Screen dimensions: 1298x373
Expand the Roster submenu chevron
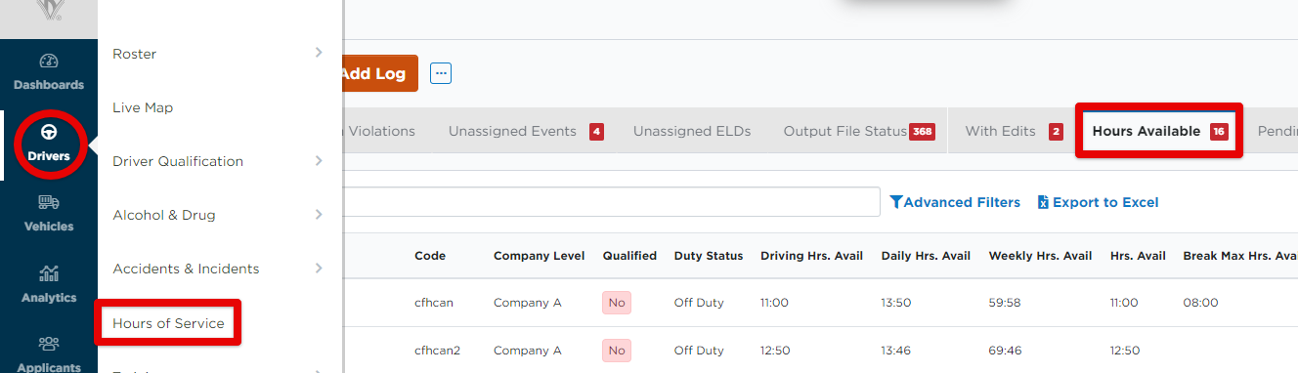[319, 53]
